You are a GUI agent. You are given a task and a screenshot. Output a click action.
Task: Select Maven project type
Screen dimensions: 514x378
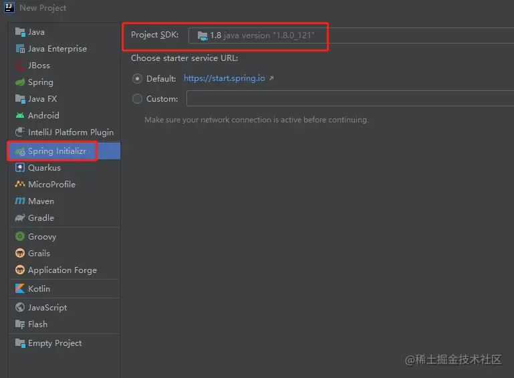(x=64, y=201)
